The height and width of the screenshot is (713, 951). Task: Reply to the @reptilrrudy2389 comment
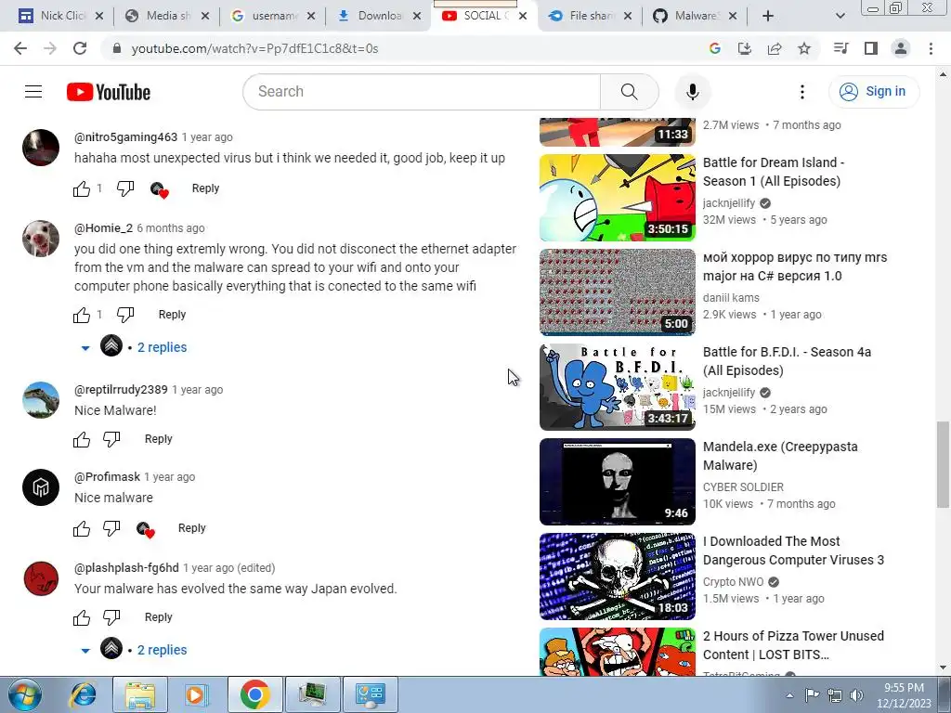(x=158, y=439)
